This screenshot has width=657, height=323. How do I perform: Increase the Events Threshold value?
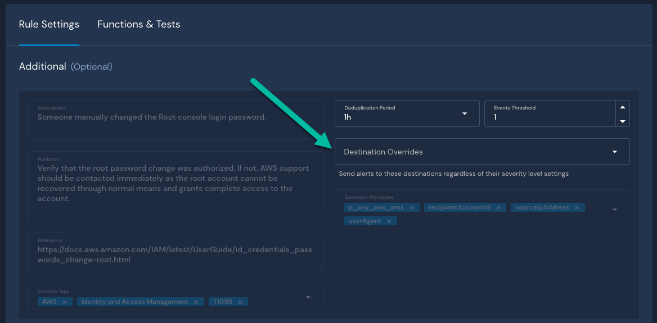622,107
